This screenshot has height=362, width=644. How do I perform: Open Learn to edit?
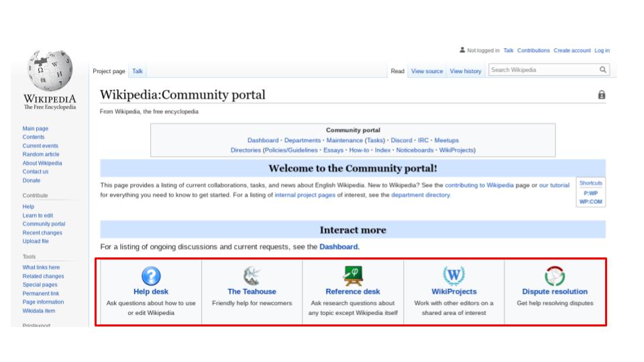click(38, 215)
